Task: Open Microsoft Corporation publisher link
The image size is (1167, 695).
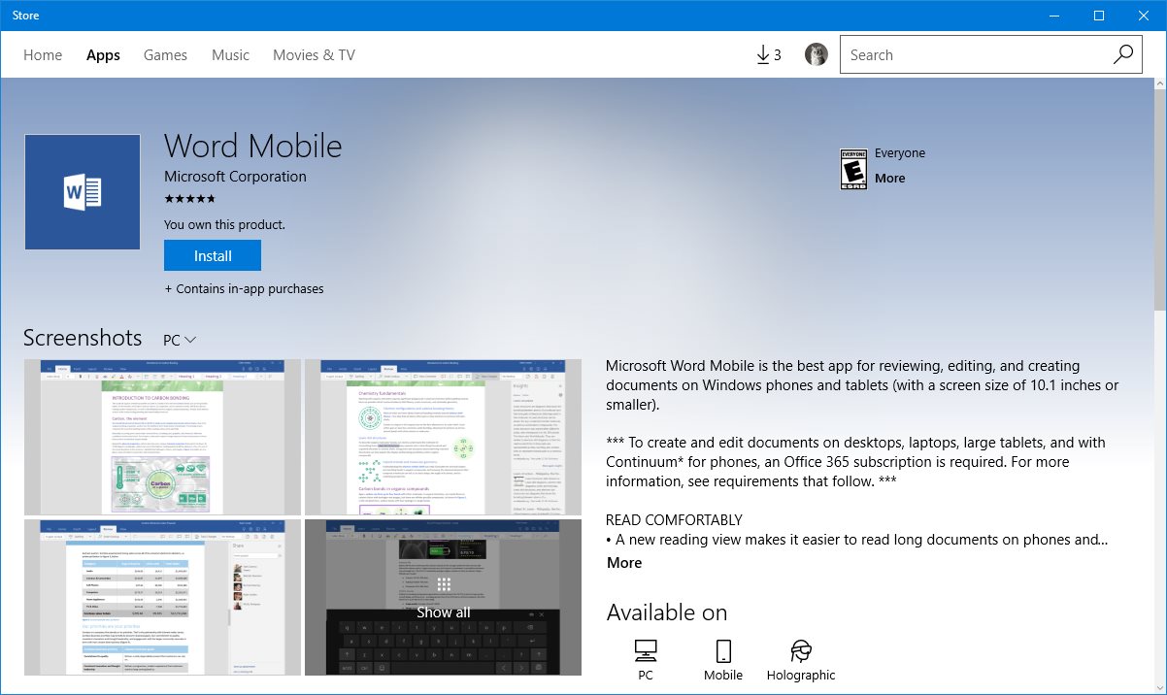Action: [235, 177]
